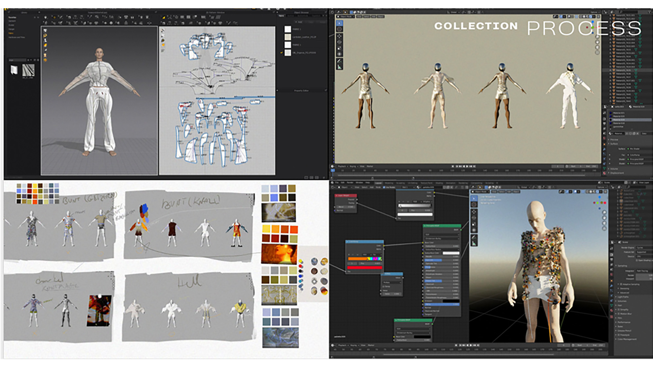Click the ColorRamp rainbow gradient bar
Image resolution: width=653 pixels, height=367 pixels.
[x=364, y=259]
